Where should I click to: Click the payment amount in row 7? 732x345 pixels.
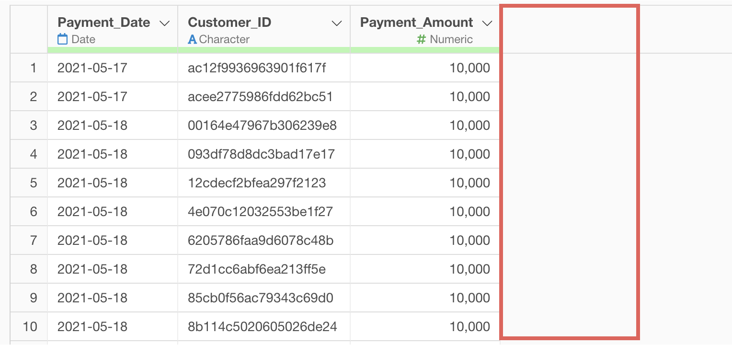pos(469,241)
